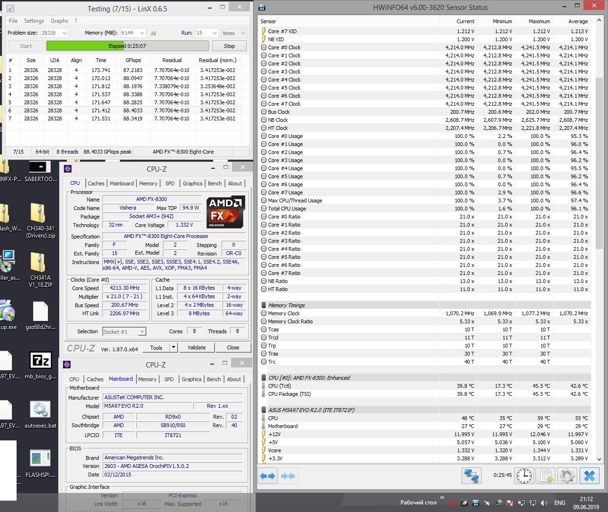Open the ? help menu in LinX

(76, 21)
